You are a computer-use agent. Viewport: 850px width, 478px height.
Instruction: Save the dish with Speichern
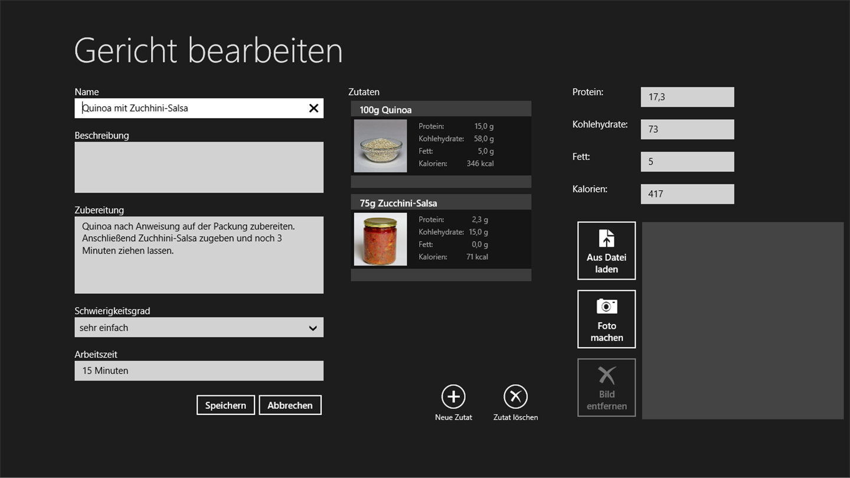coord(225,405)
